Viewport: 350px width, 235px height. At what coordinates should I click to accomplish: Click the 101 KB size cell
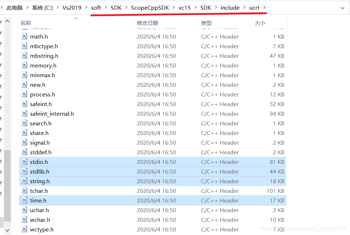point(275,191)
